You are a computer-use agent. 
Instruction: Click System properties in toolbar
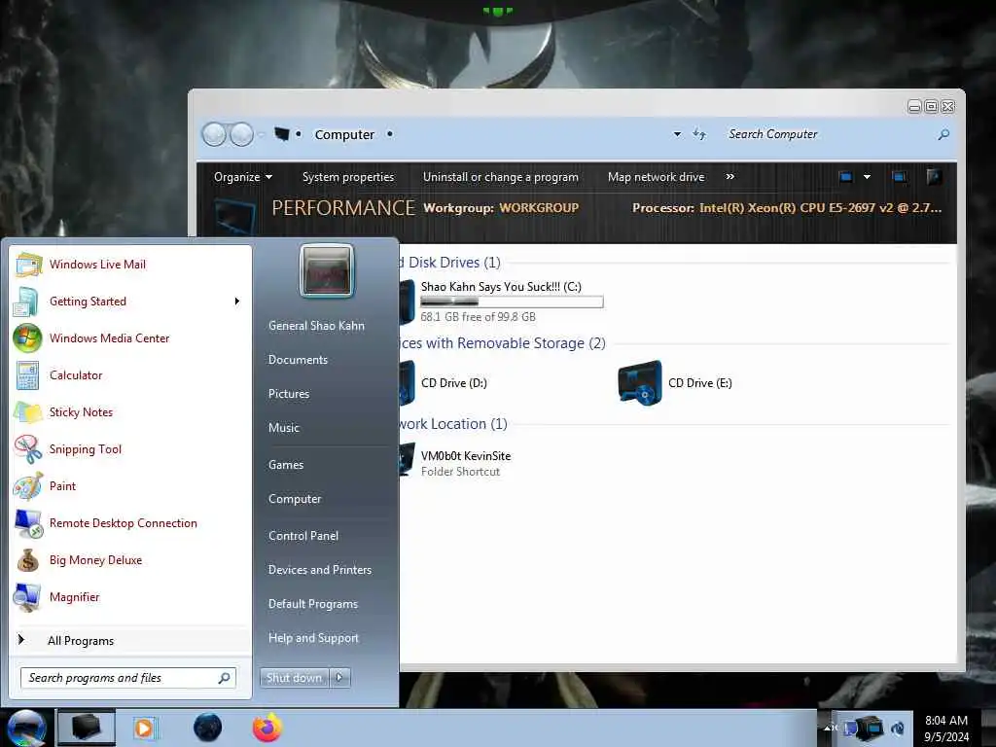(348, 177)
